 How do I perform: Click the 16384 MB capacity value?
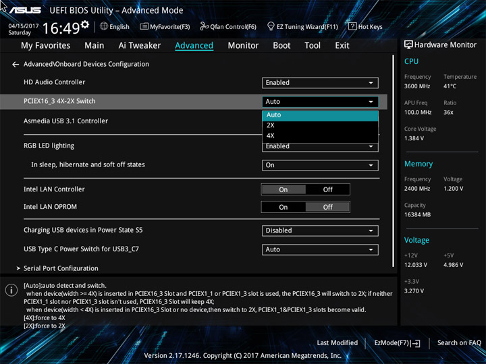(417, 215)
